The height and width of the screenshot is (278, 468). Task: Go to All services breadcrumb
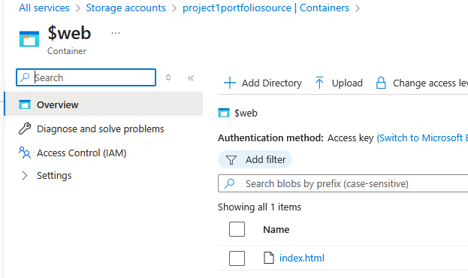pos(44,8)
